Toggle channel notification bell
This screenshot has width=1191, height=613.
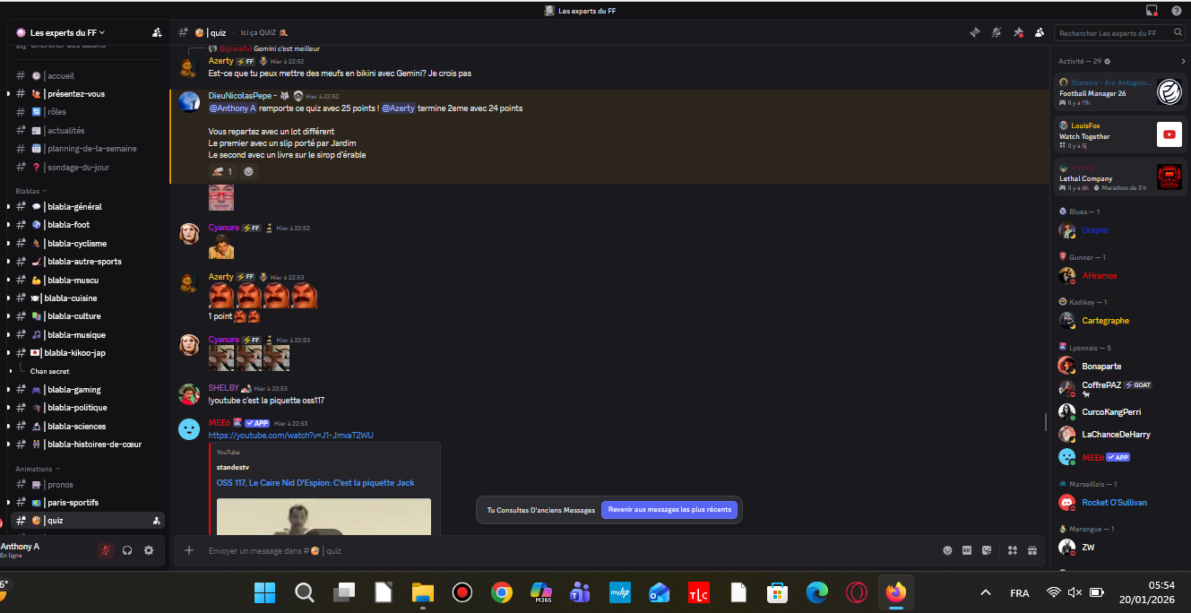(x=996, y=32)
